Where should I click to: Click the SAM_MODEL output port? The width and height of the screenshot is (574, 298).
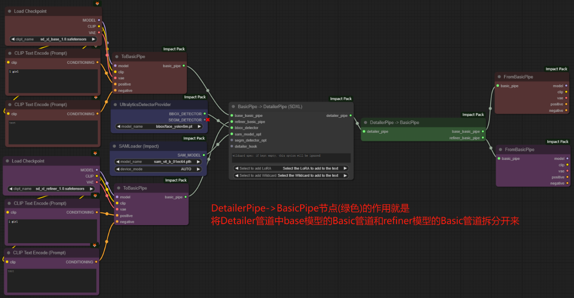(x=204, y=155)
